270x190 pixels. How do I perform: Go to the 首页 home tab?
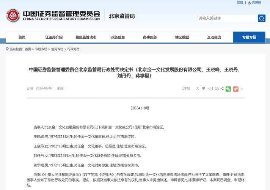click(22, 37)
